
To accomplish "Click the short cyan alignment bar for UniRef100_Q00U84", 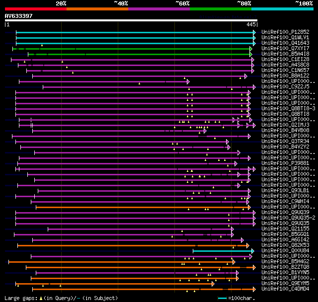I will tap(224, 251).
